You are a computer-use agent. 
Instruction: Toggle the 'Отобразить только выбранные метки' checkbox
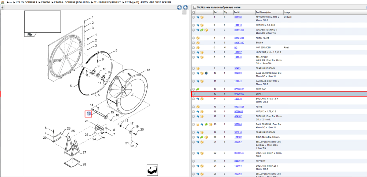195,7
